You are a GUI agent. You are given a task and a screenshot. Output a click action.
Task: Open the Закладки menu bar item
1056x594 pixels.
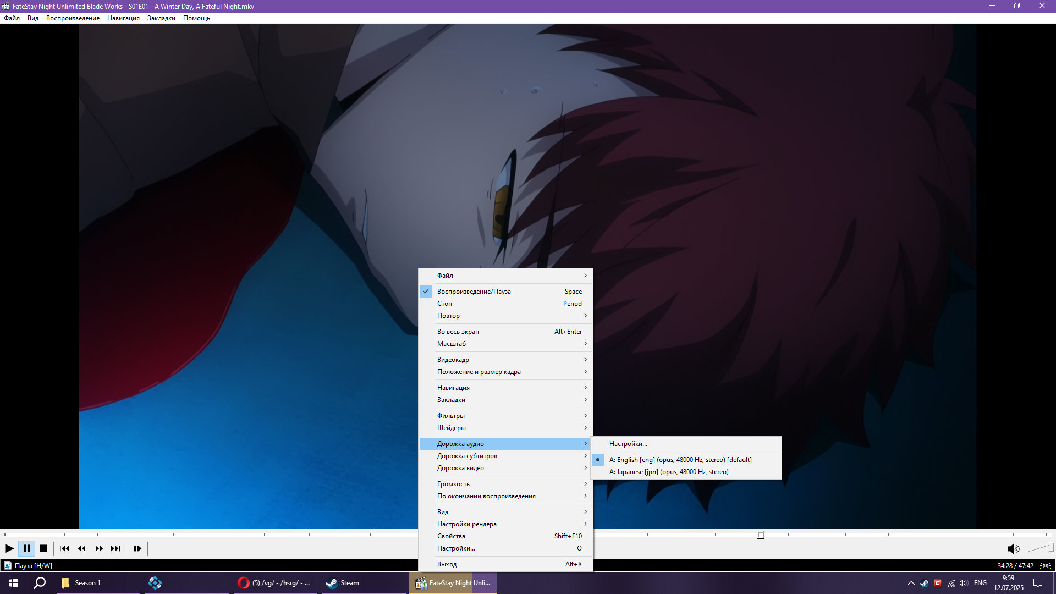pyautogui.click(x=161, y=18)
